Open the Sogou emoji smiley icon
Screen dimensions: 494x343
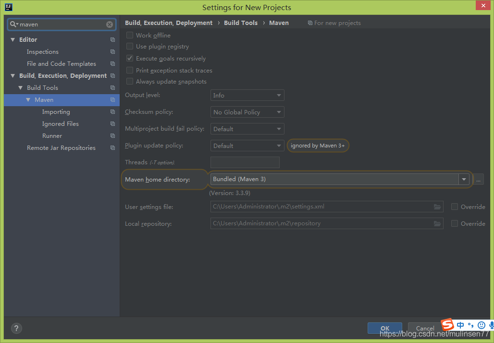[x=481, y=325]
